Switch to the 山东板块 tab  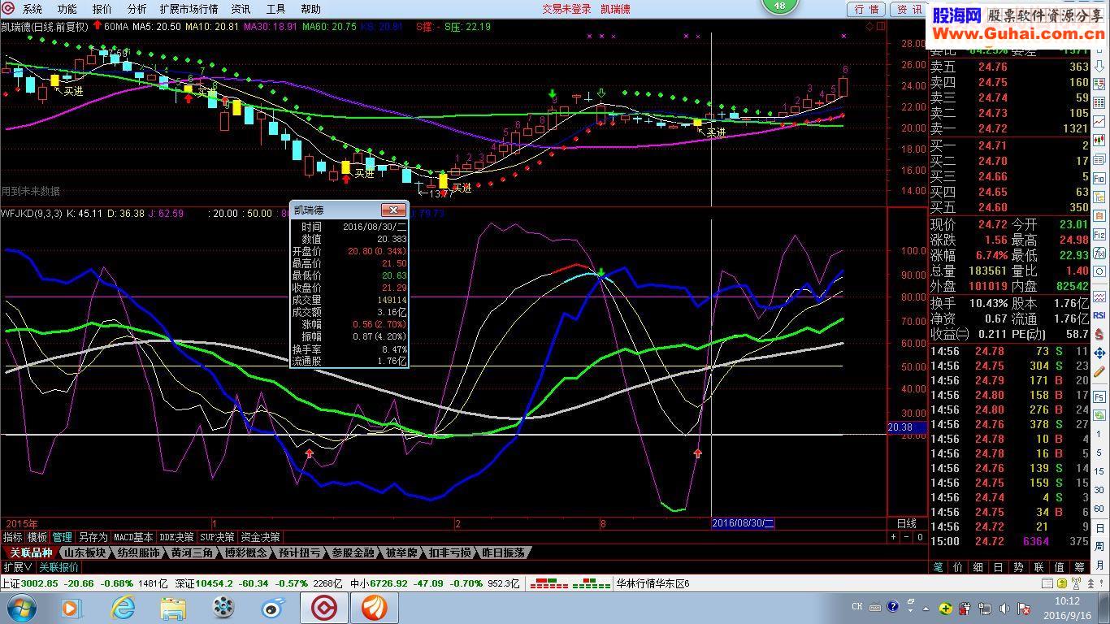[85, 552]
